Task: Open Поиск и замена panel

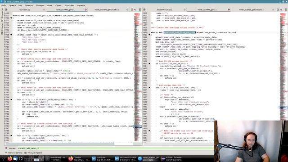Action: [14, 153]
